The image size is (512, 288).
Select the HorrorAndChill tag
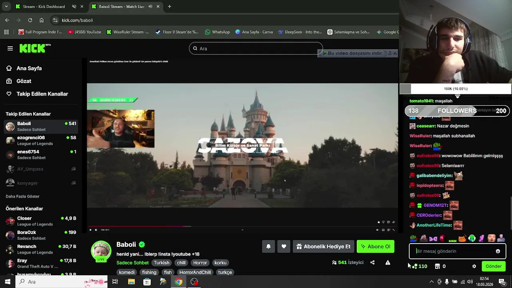195,272
